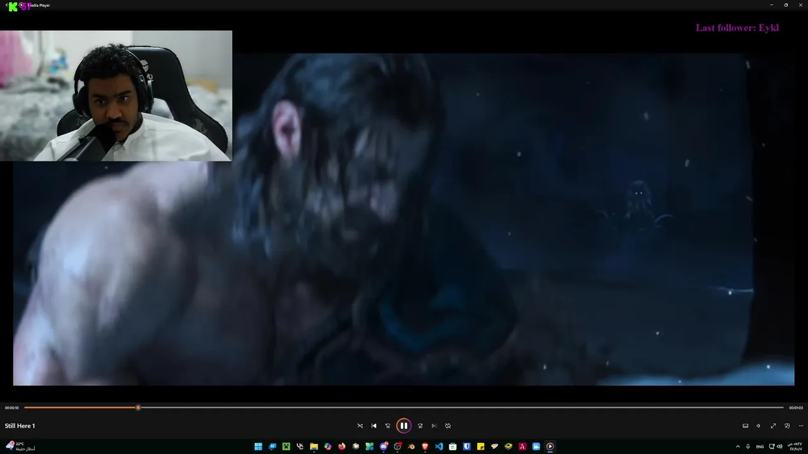Screen dimensions: 808x454
Task: Open Task View on the taskbar
Action: coord(272,446)
